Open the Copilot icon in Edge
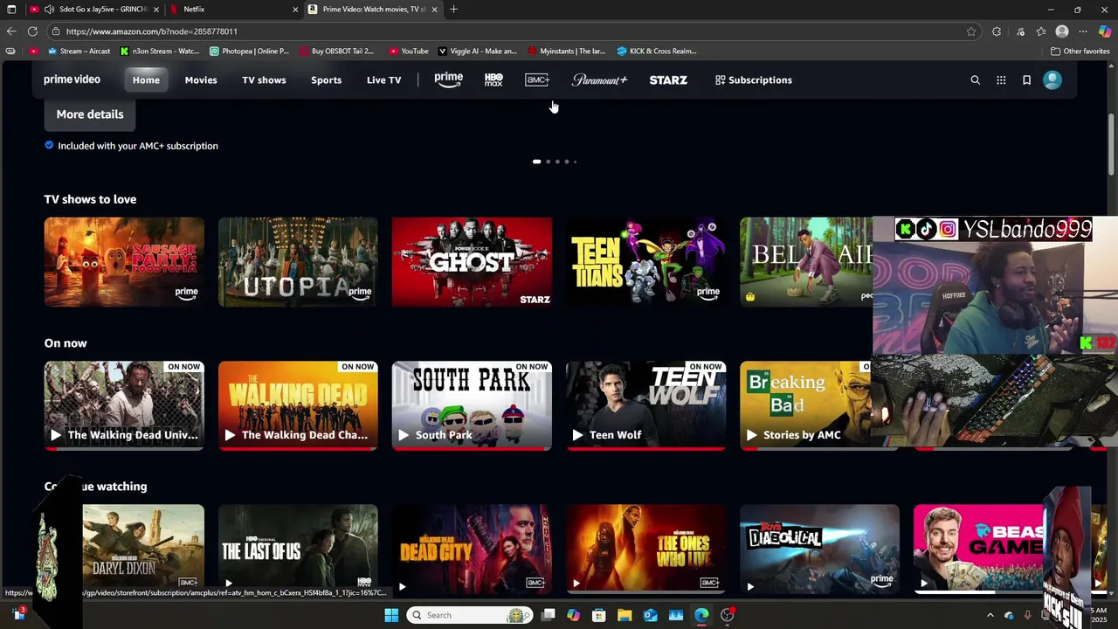1118x629 pixels. [1105, 31]
